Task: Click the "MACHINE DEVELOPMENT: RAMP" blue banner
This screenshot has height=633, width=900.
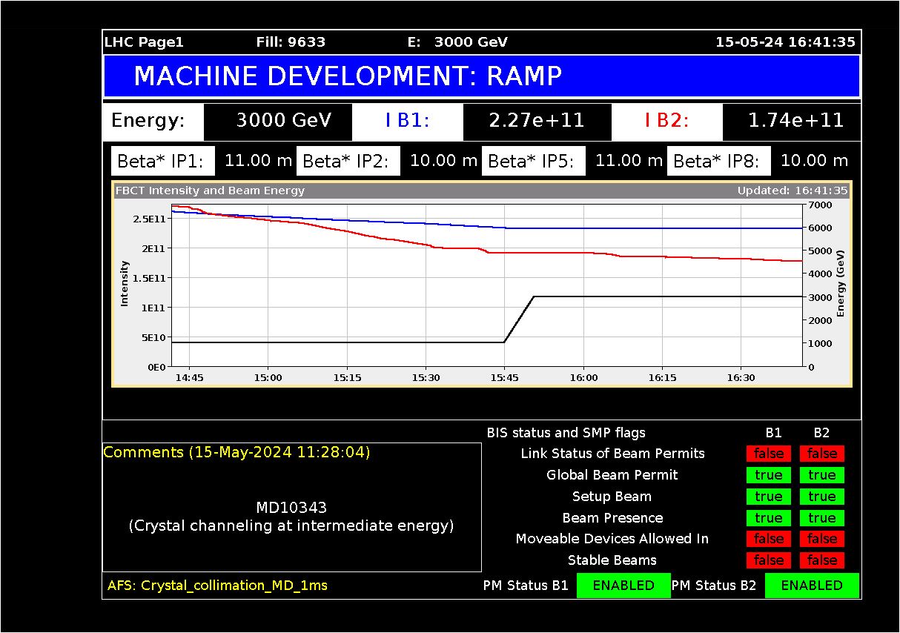Action: [x=482, y=76]
